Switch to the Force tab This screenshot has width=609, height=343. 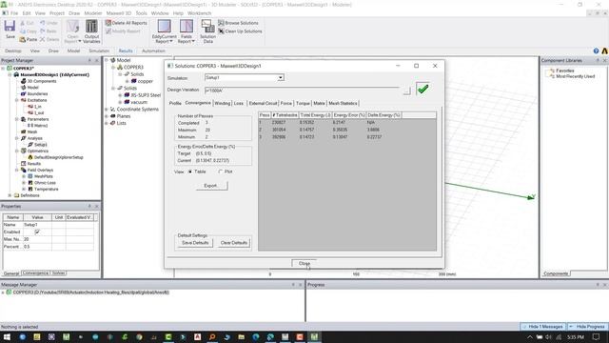(286, 104)
